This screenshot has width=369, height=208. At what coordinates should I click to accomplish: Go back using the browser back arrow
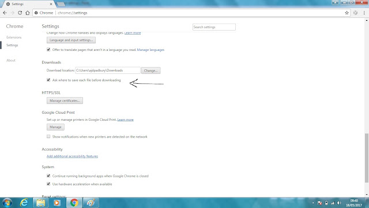(x=5, y=13)
